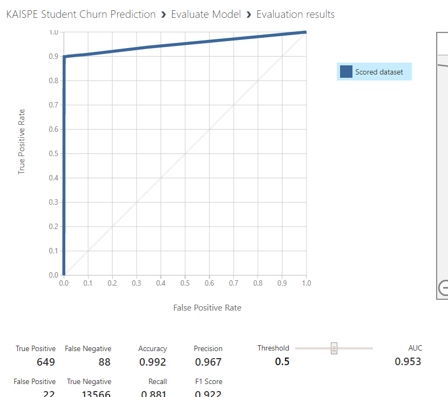Select the True Positive count 649

(x=46, y=362)
